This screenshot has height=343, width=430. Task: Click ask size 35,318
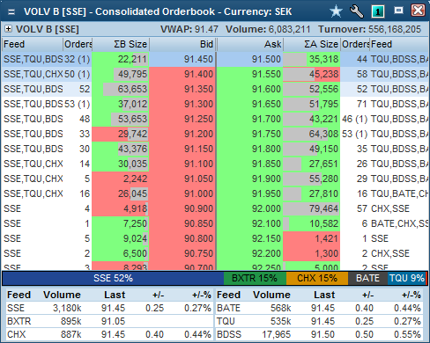point(312,59)
